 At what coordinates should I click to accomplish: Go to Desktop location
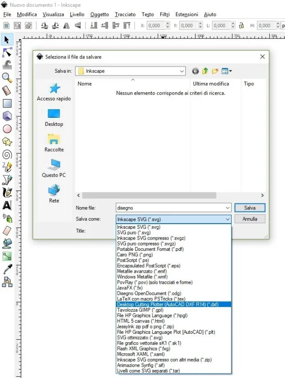pyautogui.click(x=54, y=118)
